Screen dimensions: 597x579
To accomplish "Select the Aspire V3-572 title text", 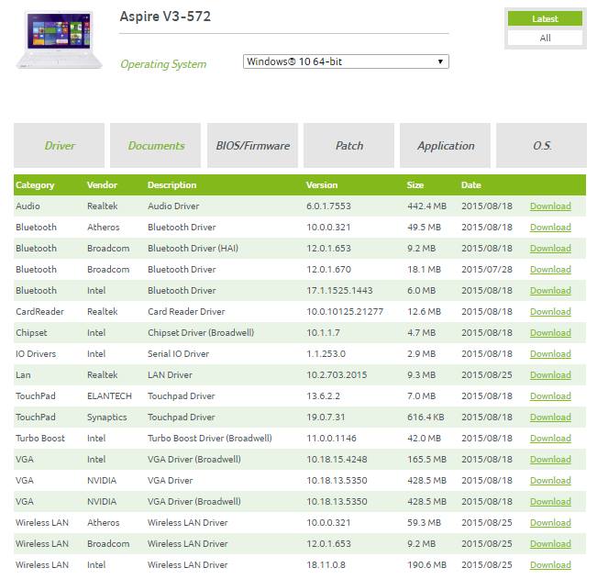I will [x=165, y=17].
